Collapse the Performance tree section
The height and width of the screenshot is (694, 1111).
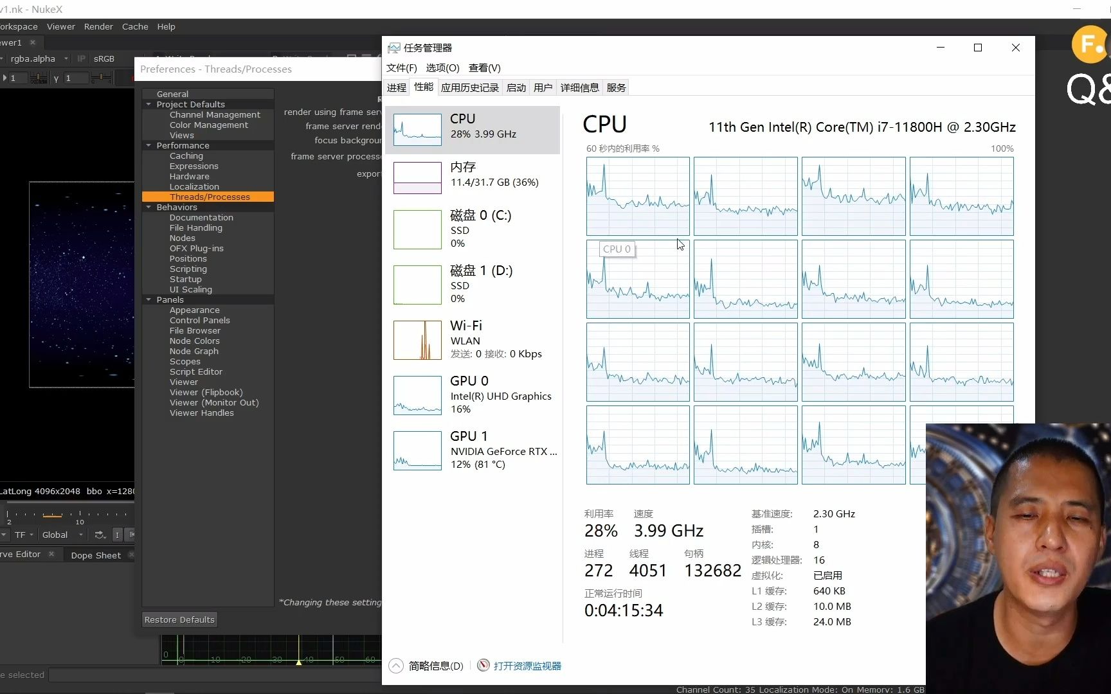[x=149, y=145]
